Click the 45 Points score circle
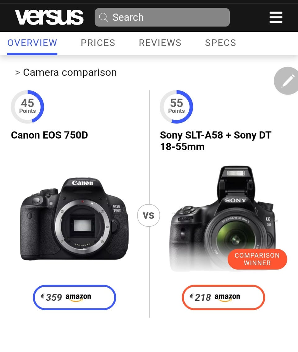Image resolution: width=298 pixels, height=352 pixels. pos(27,107)
